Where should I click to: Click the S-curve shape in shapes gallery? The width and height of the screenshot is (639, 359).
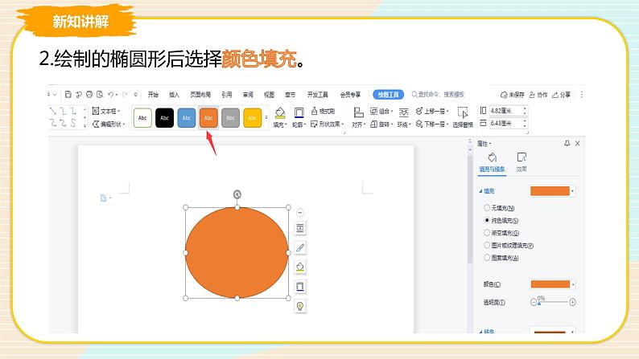[x=73, y=123]
